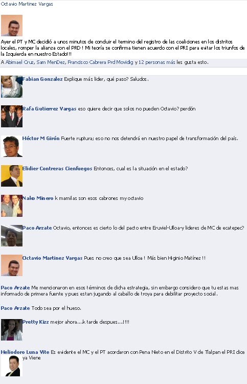Click Nako Minero's profile photo
Screen dimensions: 247x384
[x=12, y=206]
